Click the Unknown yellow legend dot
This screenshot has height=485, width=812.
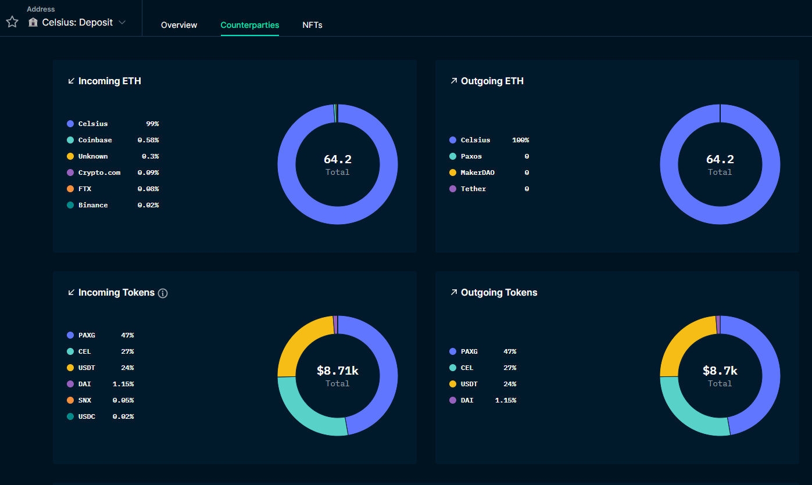70,156
